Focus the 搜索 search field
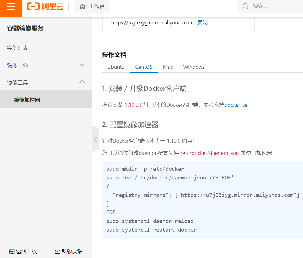 (x=270, y=6)
